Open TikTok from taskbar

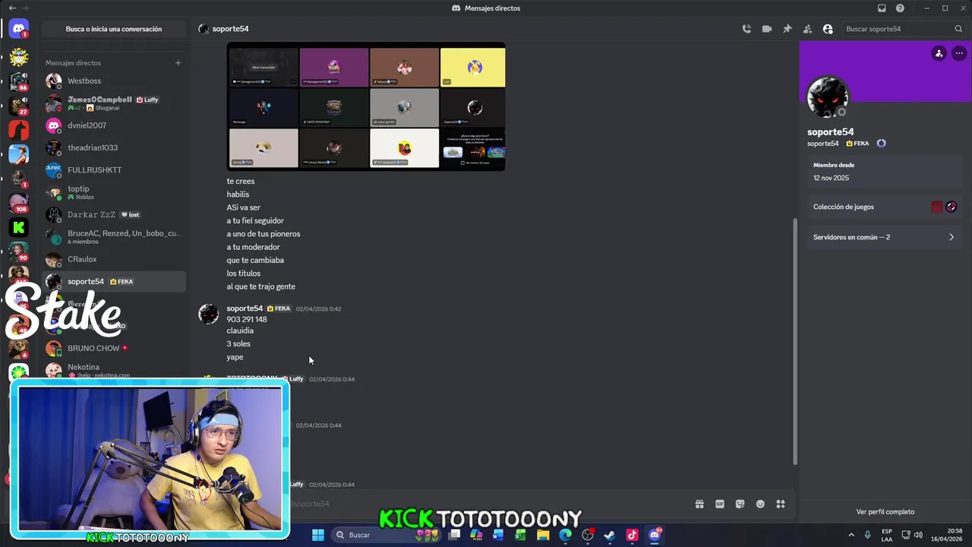click(632, 535)
